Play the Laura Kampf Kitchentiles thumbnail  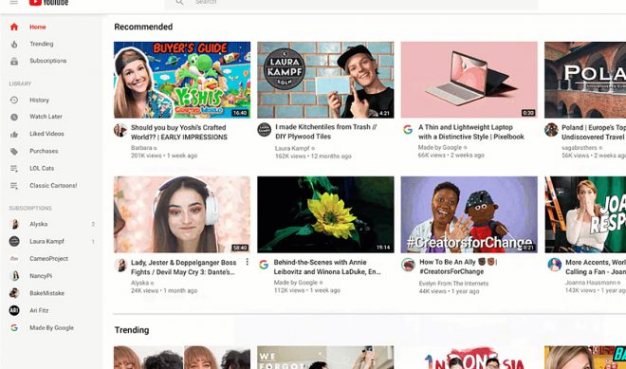pos(325,80)
